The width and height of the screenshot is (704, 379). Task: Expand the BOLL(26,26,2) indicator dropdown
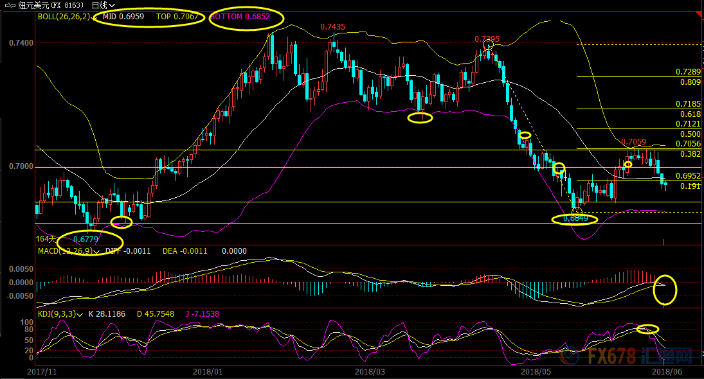coord(96,17)
